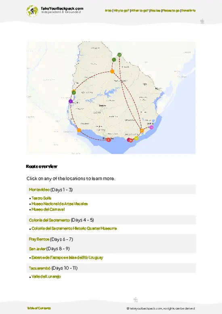Screen dimensions: 222x314
Task: Jump to When to go? section
Action: pyautogui.click(x=140, y=10)
